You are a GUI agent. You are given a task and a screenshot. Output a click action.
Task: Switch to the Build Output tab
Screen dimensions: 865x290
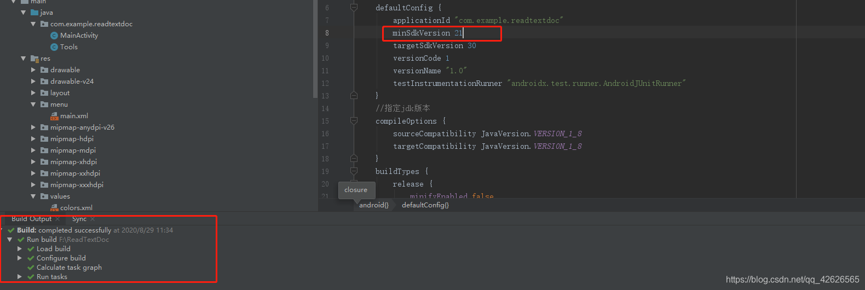[31, 219]
